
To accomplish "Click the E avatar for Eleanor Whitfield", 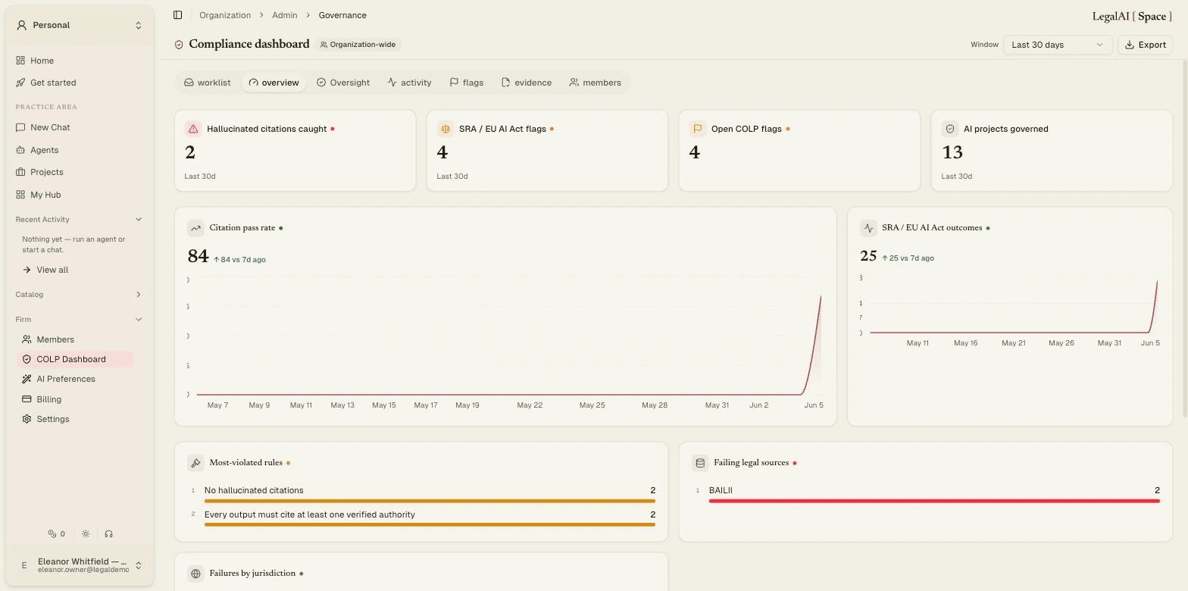I will pyautogui.click(x=24, y=565).
